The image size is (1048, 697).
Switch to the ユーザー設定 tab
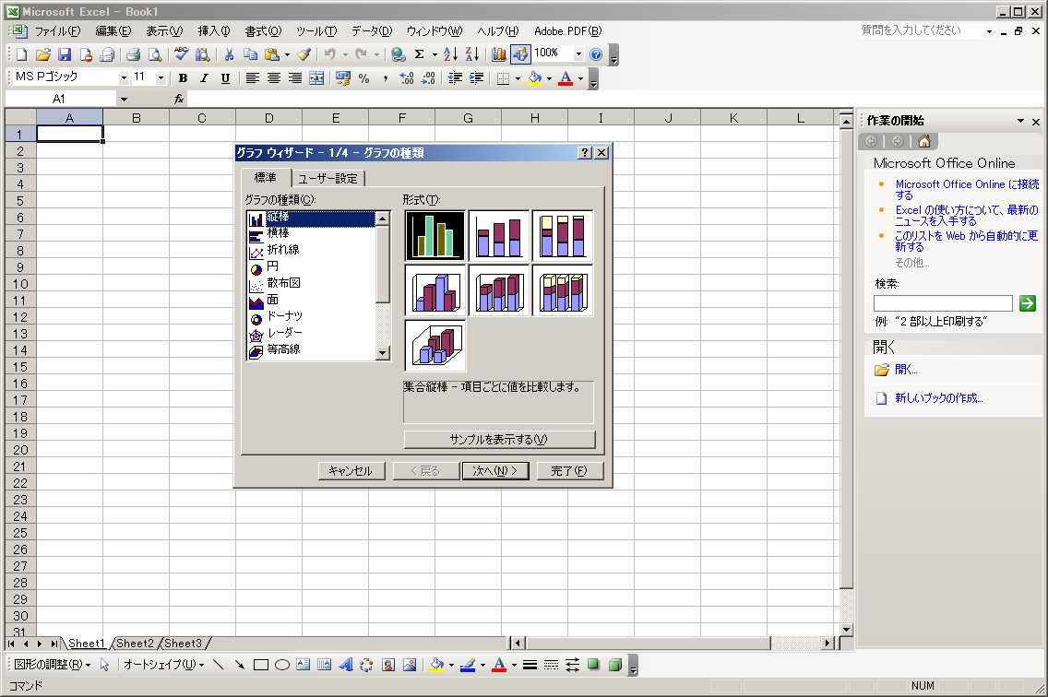pos(328,179)
